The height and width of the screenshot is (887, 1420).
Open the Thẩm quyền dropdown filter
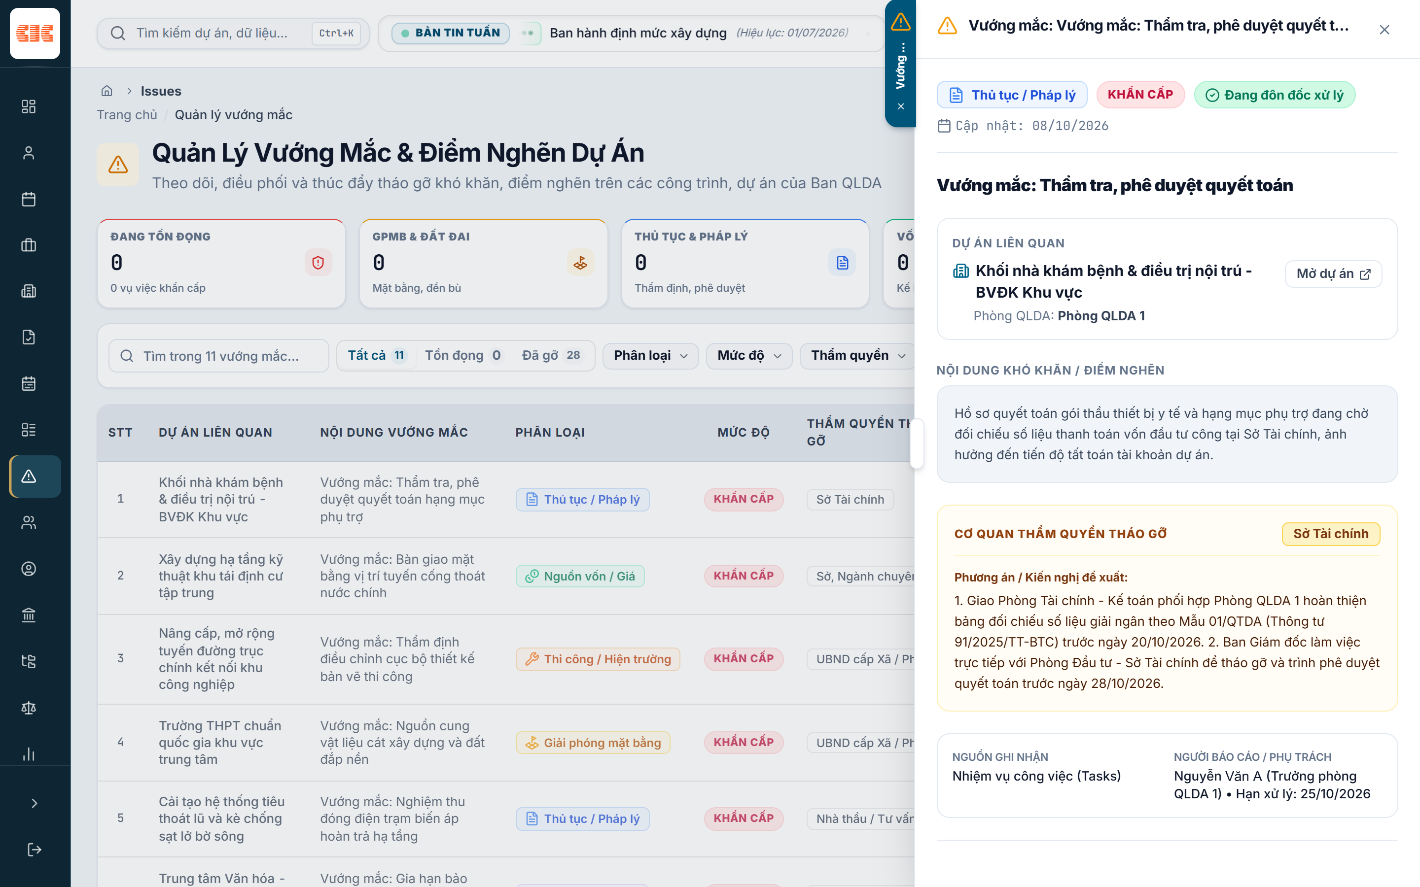[x=857, y=355]
